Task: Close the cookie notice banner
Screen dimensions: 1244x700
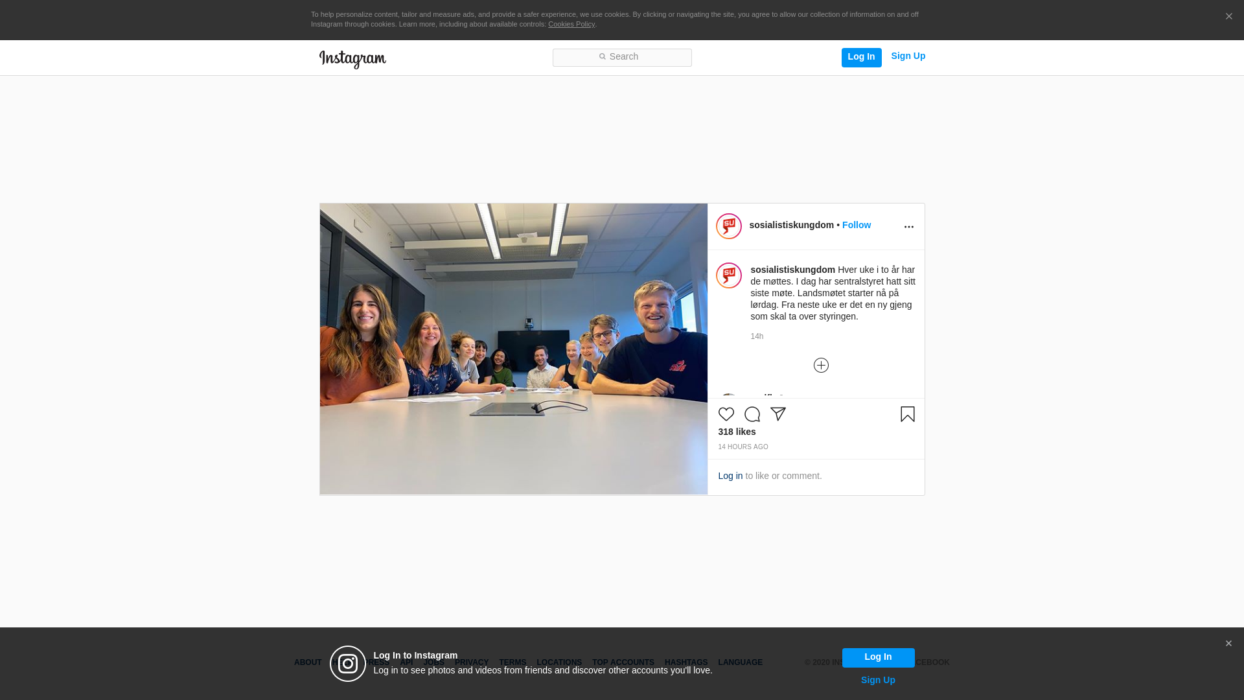Action: pyautogui.click(x=1228, y=17)
